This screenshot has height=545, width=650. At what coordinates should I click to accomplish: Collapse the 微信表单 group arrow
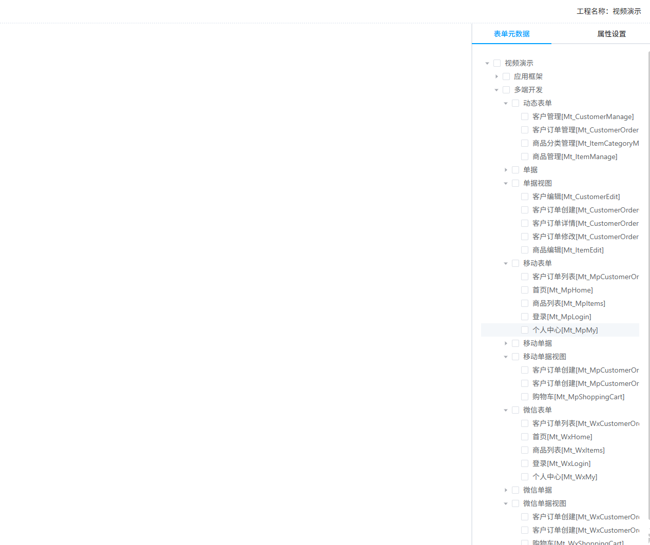506,410
